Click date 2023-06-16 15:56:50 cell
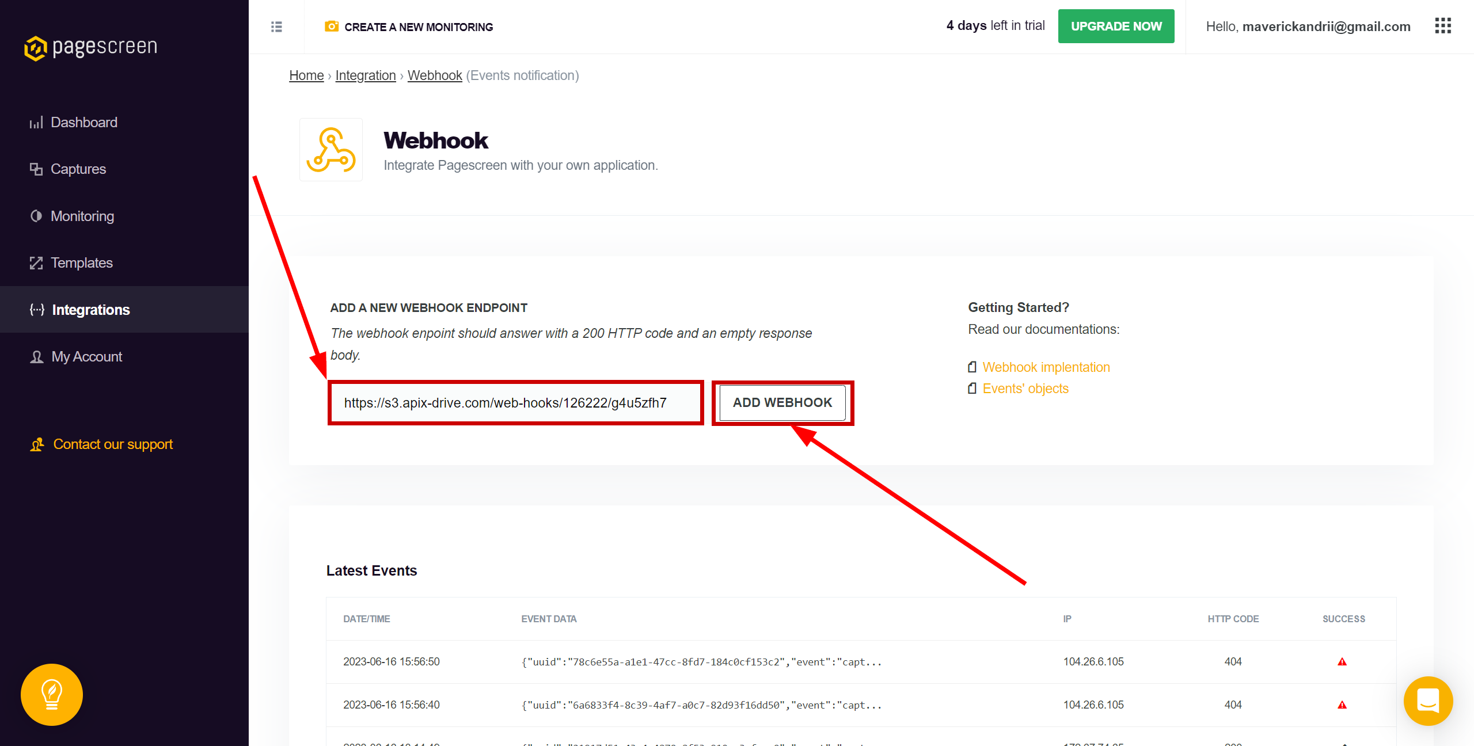The width and height of the screenshot is (1474, 746). coord(392,662)
